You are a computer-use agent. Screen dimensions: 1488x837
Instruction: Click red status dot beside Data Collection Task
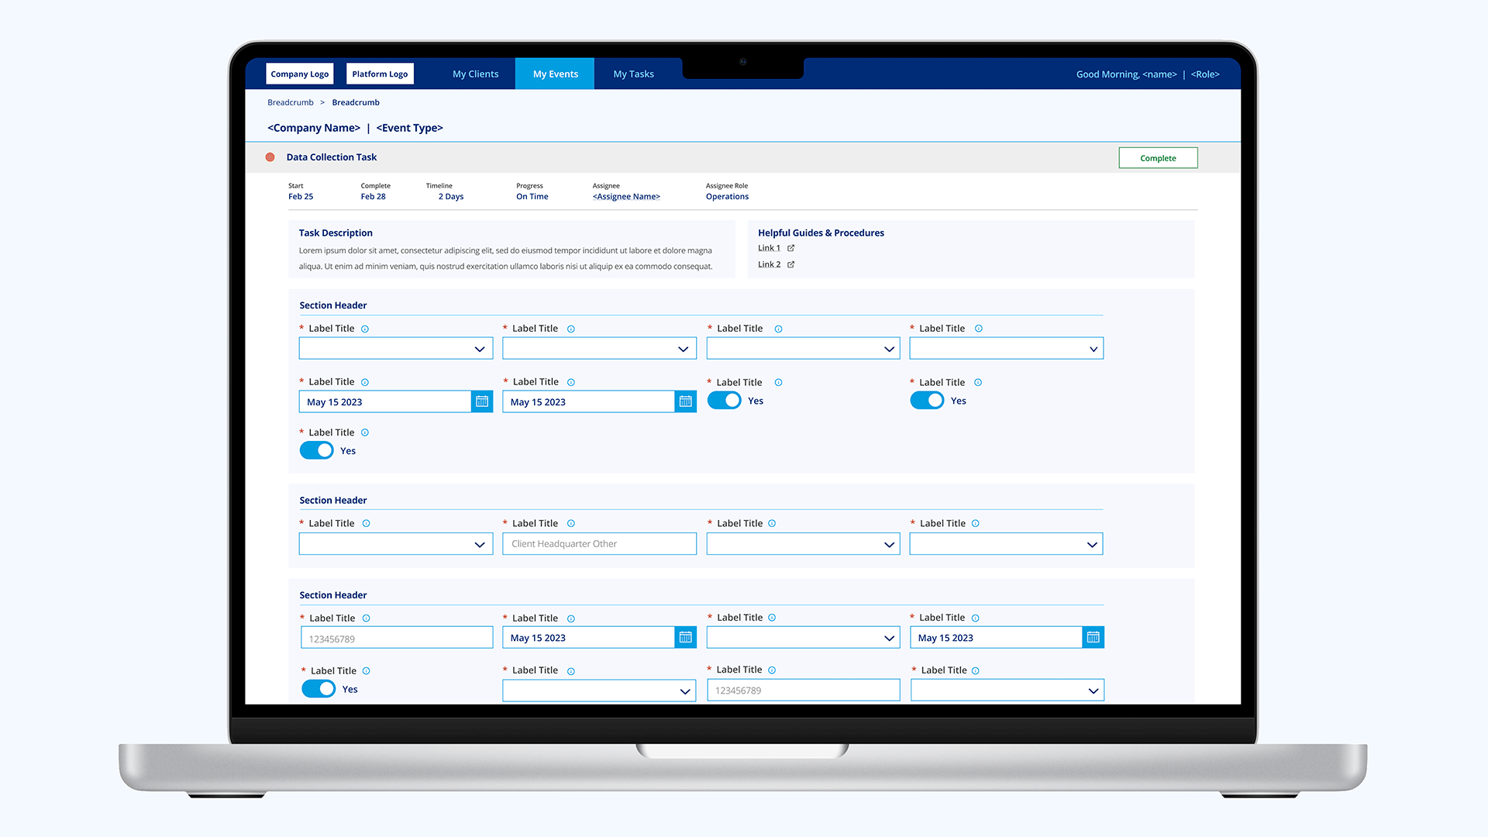click(270, 157)
